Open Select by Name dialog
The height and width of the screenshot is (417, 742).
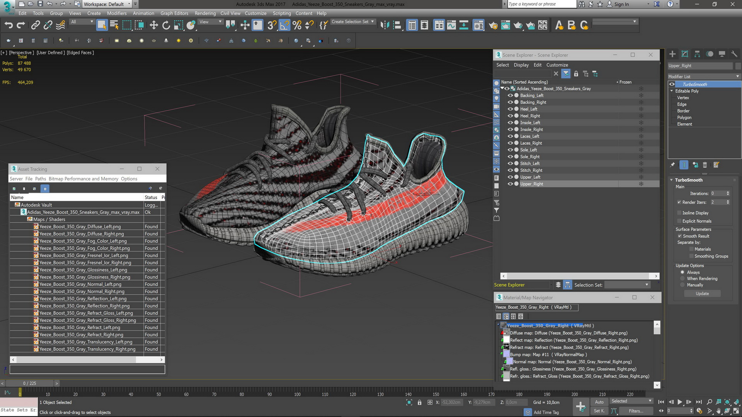pos(114,25)
